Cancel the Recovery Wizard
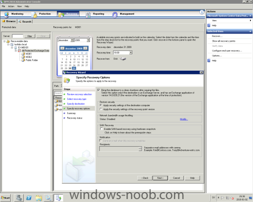This screenshot has height=202, width=253. coord(176,178)
